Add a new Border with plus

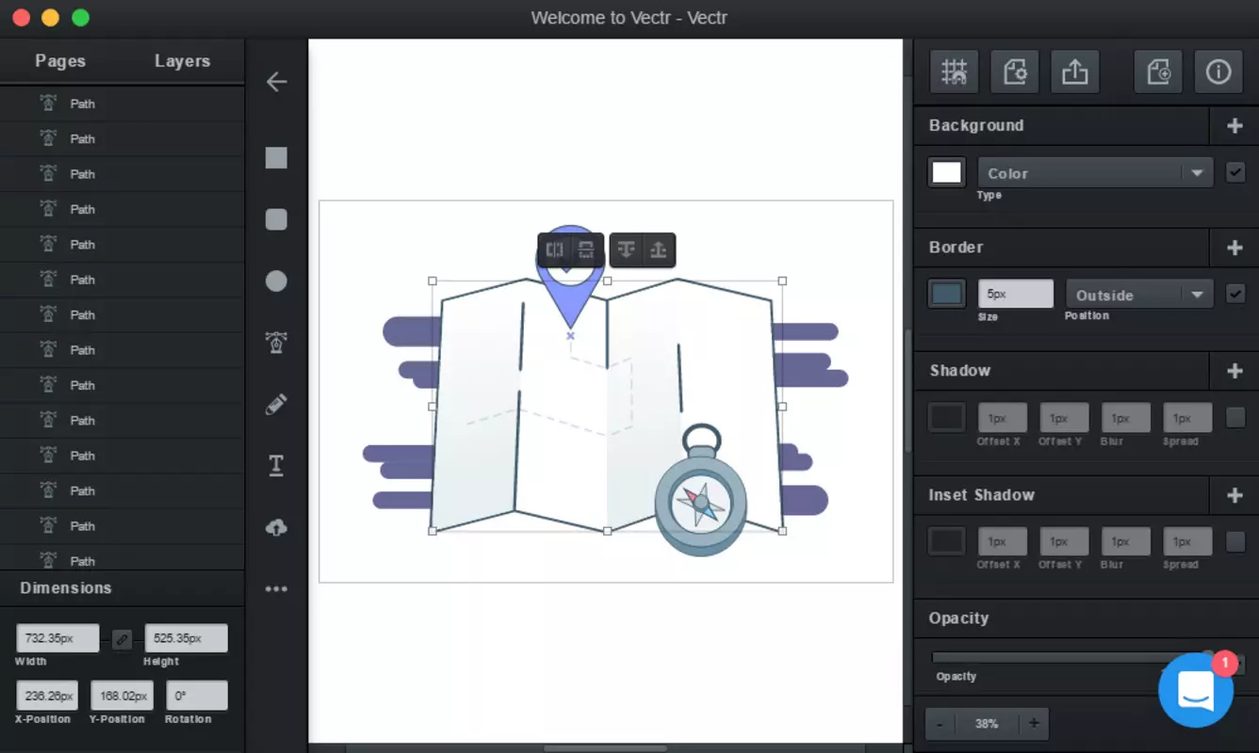(1234, 248)
